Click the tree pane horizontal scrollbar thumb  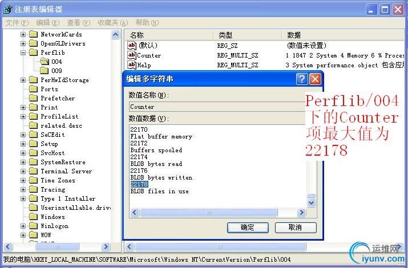pyautogui.click(x=56, y=246)
